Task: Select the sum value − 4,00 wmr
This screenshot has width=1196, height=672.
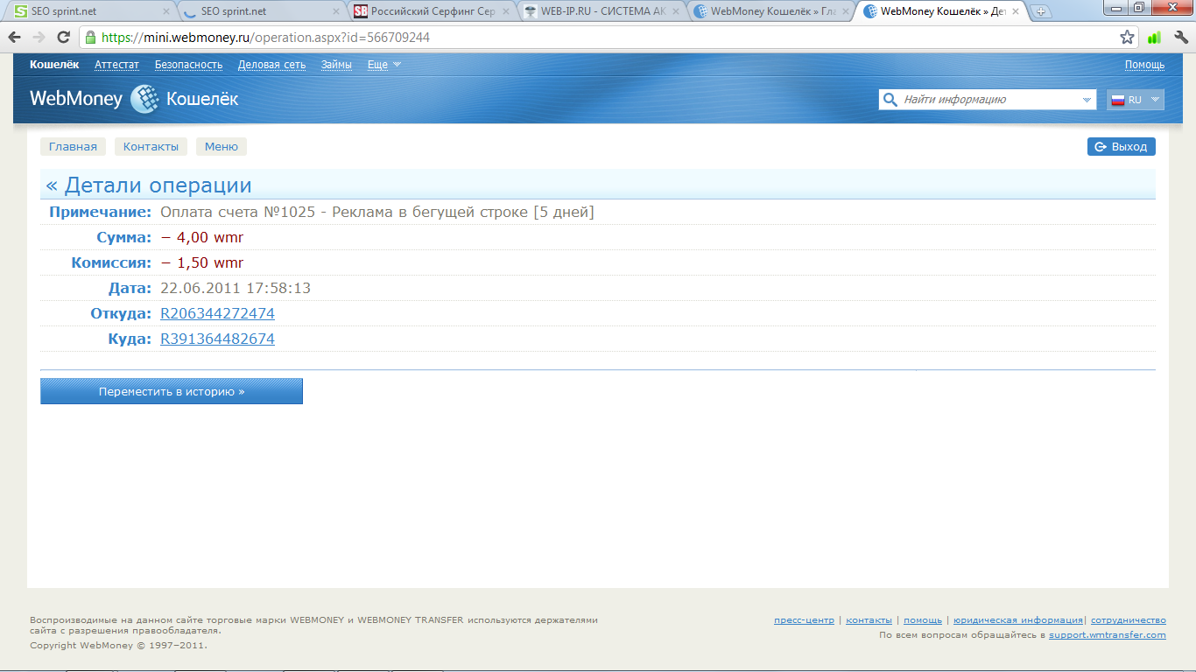Action: point(202,237)
